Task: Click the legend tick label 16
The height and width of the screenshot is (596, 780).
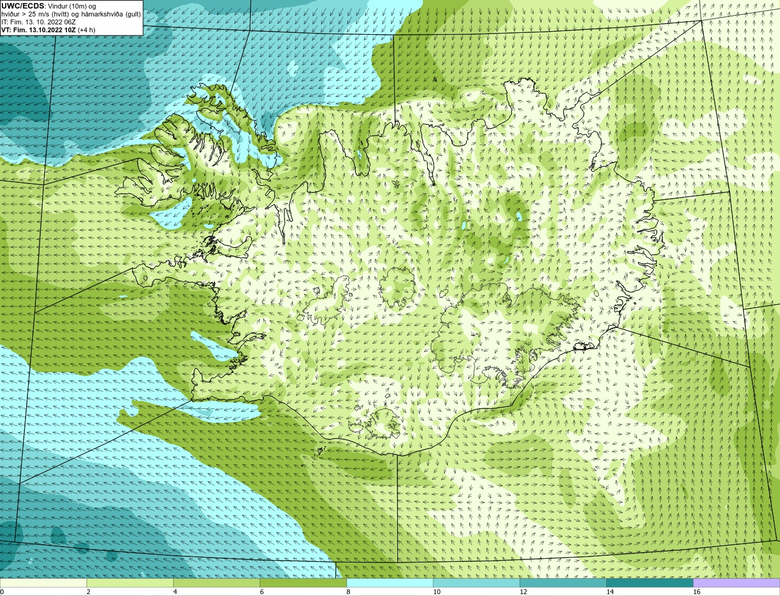Action: click(697, 592)
